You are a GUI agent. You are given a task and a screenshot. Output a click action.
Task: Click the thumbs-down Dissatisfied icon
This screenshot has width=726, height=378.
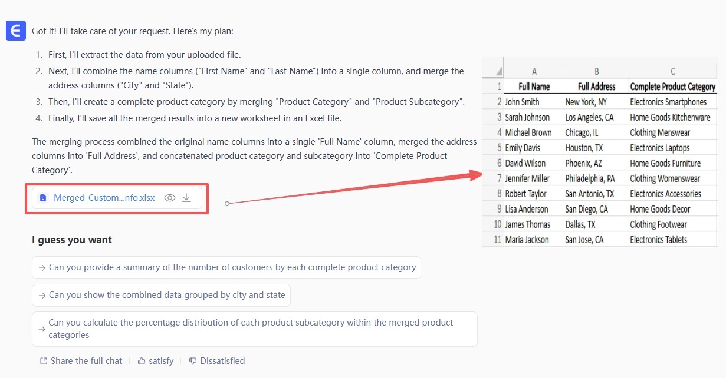[192, 361]
